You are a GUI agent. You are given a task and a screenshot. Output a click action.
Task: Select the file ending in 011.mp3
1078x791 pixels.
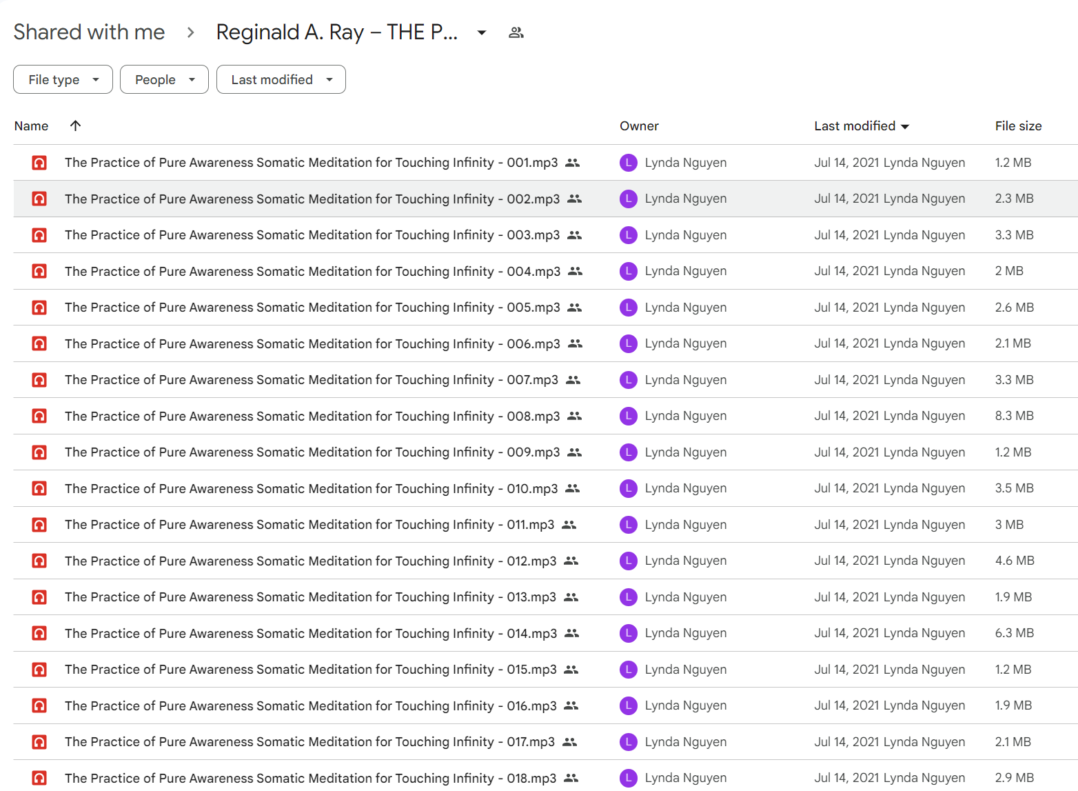[545, 525]
